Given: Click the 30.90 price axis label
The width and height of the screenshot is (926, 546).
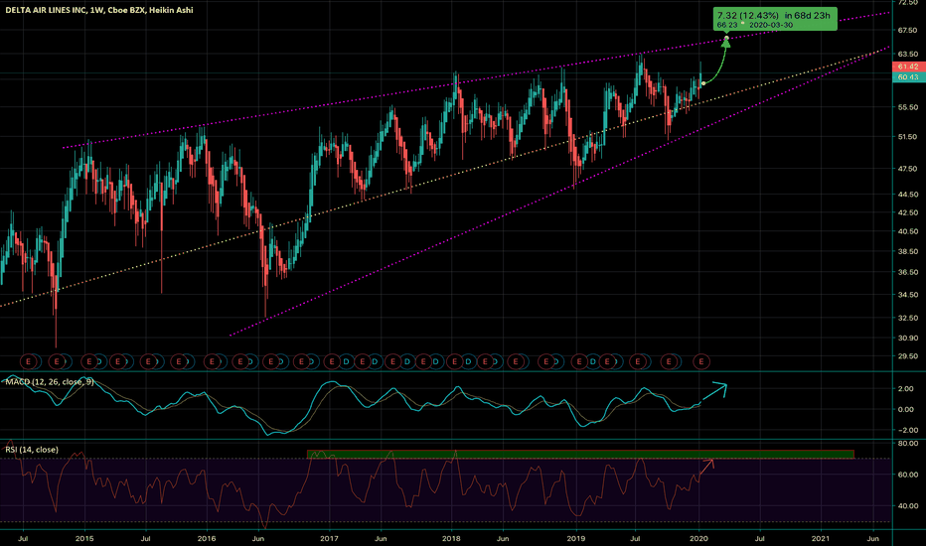Looking at the screenshot, I should click(908, 339).
